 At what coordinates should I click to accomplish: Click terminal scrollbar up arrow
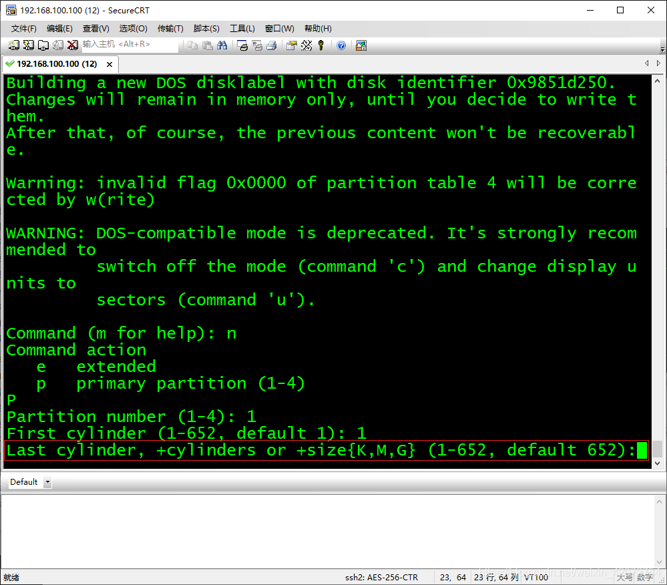click(657, 81)
